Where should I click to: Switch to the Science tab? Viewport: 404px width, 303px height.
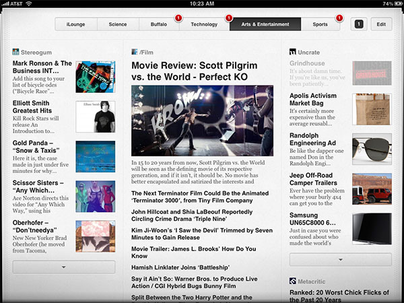(x=118, y=24)
